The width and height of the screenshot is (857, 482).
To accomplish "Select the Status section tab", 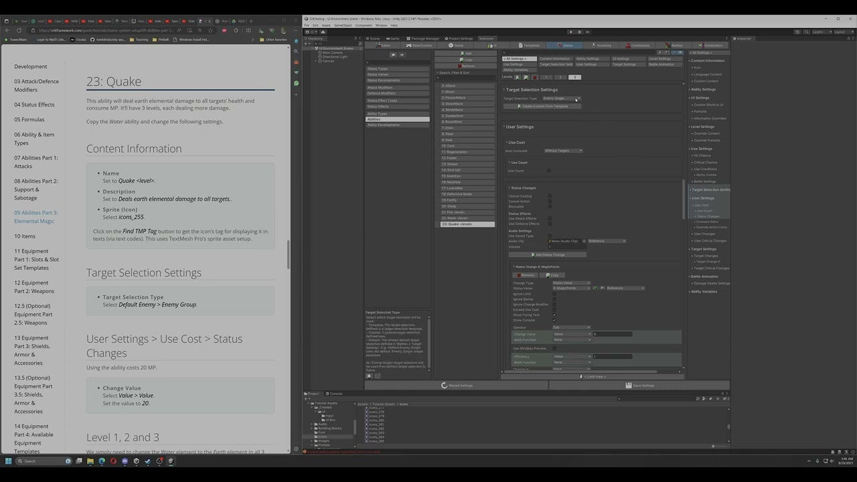I will coord(566,46).
